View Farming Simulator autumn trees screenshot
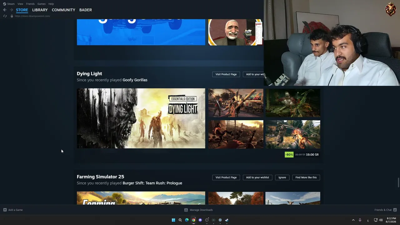The image size is (400, 225). point(236,198)
